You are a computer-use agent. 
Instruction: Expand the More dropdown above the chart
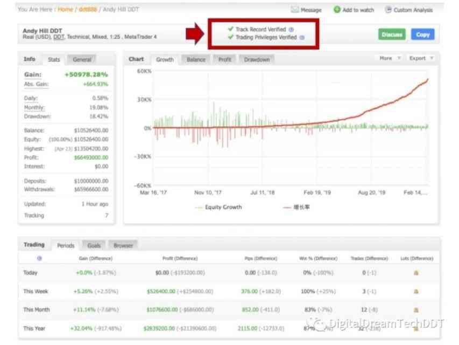pos(390,58)
